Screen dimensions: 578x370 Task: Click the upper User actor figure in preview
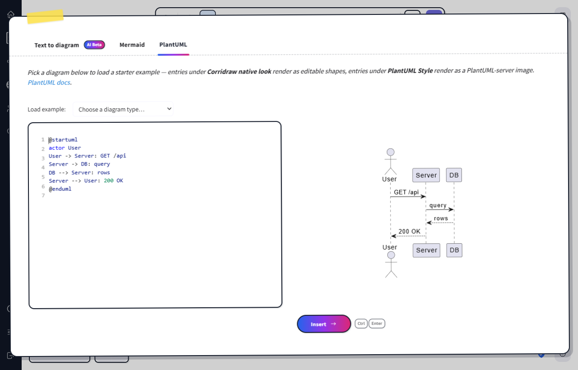click(391, 162)
